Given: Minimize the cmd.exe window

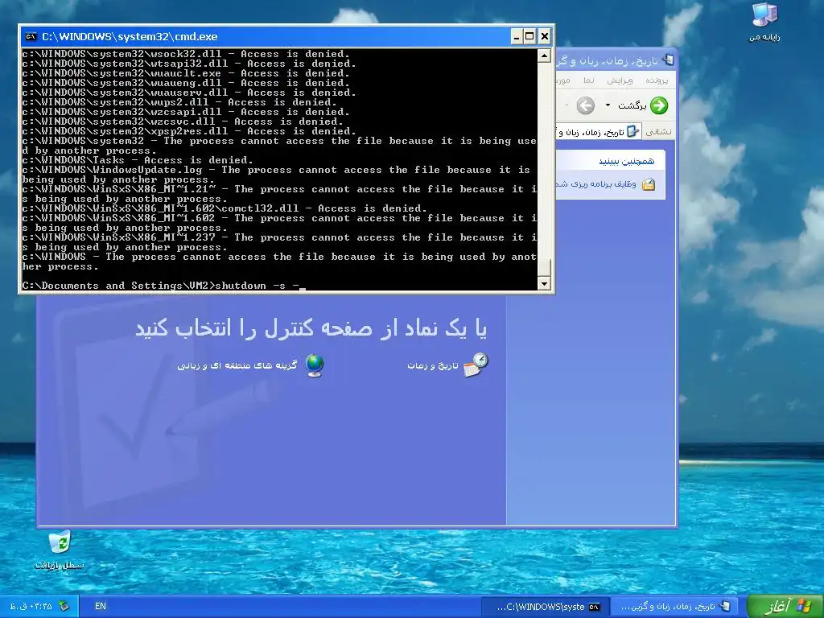Looking at the screenshot, I should point(517,36).
